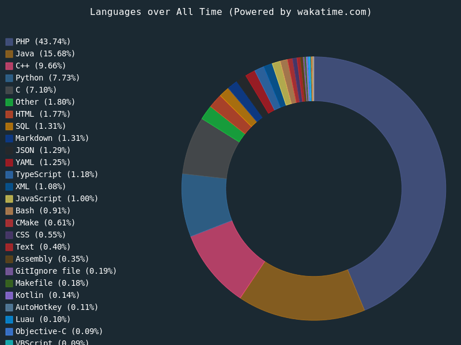Click the Markdown (1.31%) legend entry
This screenshot has height=345, width=461.
coord(52,138)
